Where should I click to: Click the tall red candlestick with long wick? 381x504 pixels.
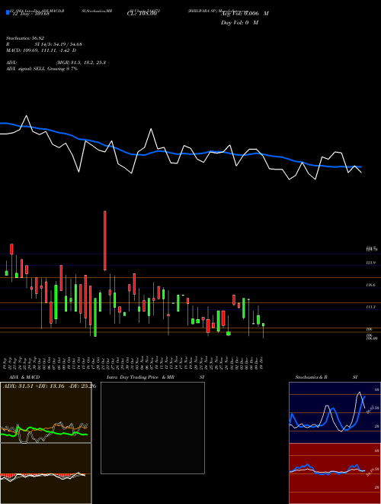(x=105, y=241)
